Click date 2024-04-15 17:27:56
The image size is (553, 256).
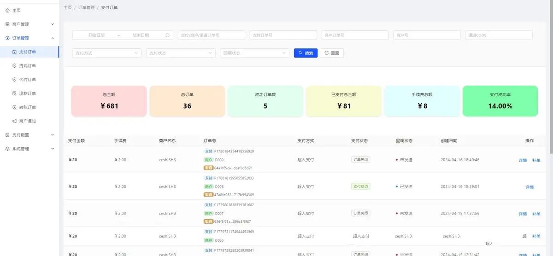coord(460,213)
